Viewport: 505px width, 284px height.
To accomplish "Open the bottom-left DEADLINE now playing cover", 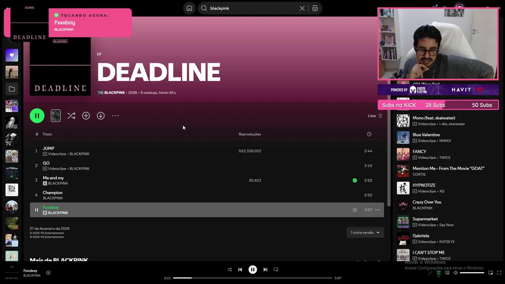I will pos(12,273).
